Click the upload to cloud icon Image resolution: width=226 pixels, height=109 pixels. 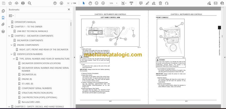click(17, 3)
